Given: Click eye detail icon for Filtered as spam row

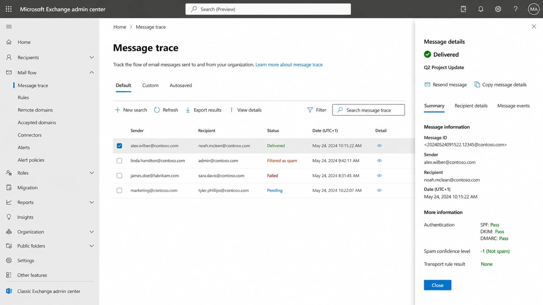Looking at the screenshot, I should pyautogui.click(x=379, y=160).
